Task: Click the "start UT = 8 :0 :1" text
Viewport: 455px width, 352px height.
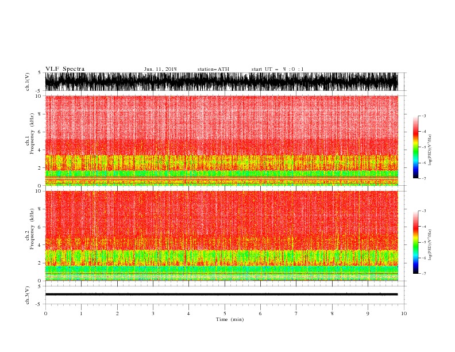Action: (277, 69)
